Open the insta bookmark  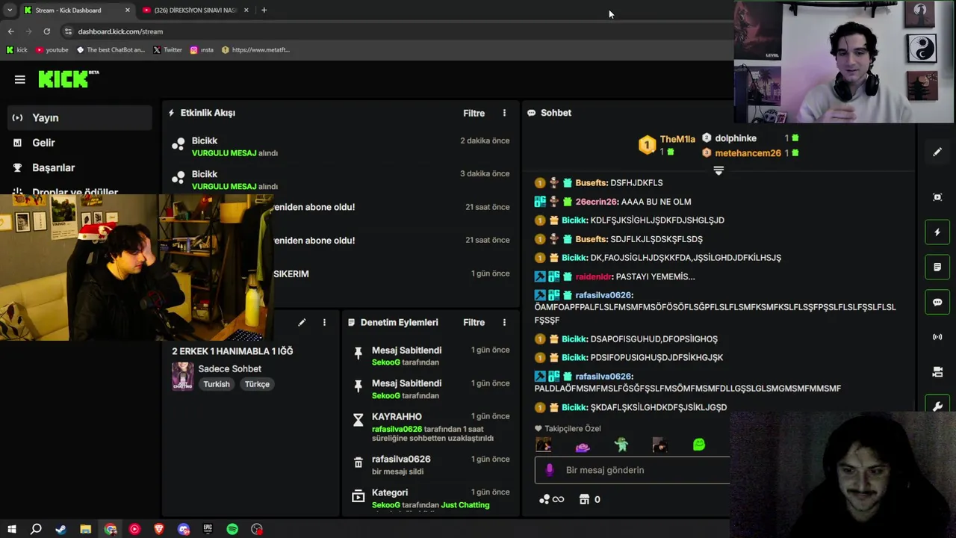pyautogui.click(x=202, y=50)
